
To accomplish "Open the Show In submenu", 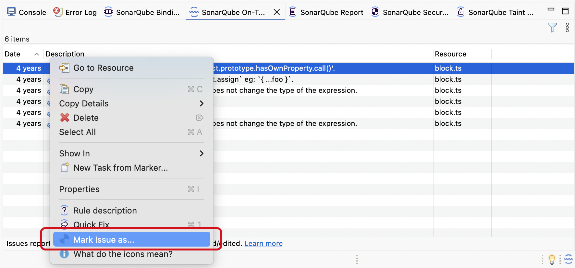I will 131,153.
